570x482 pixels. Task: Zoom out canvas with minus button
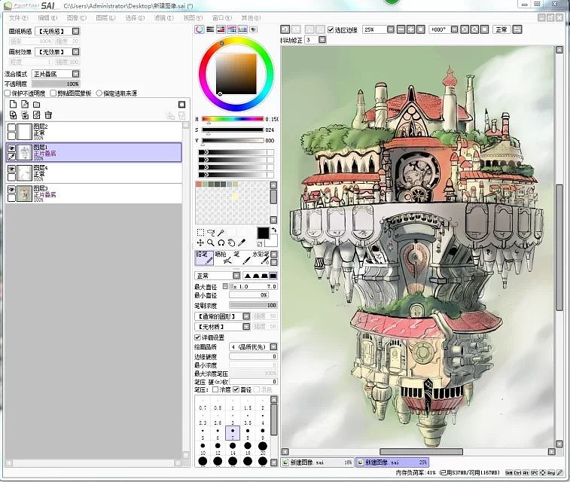(401, 29)
